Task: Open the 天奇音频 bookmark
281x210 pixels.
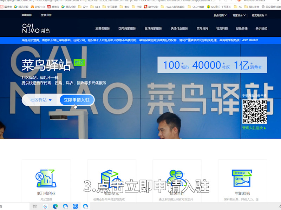Action: pyautogui.click(x=271, y=7)
